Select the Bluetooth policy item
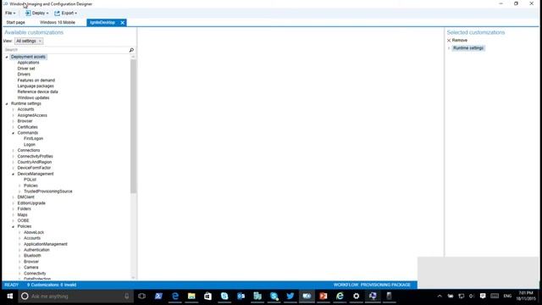 (x=32, y=256)
